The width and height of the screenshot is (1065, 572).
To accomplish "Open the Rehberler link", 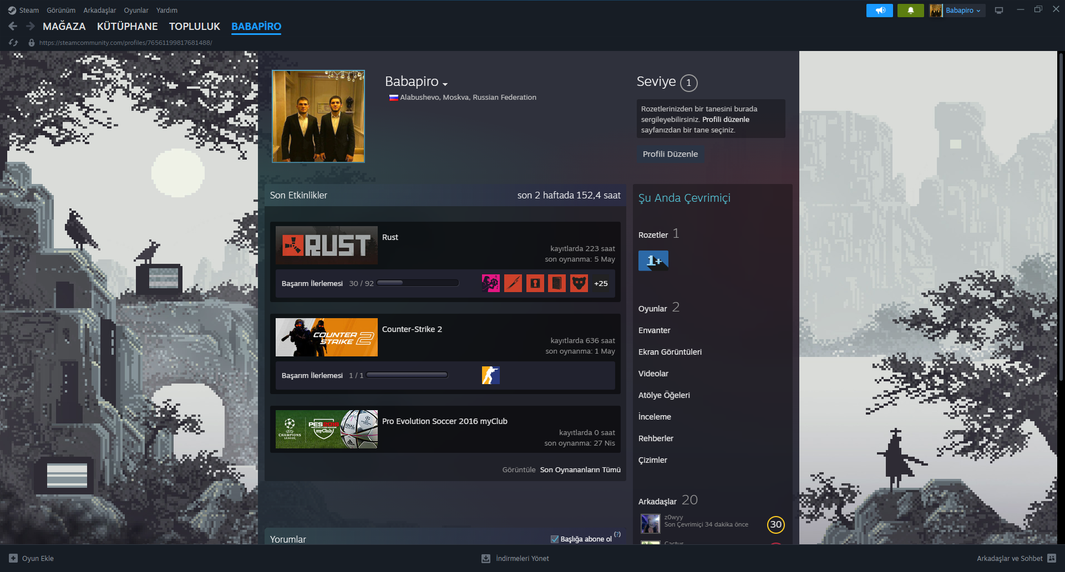I will pyautogui.click(x=656, y=438).
